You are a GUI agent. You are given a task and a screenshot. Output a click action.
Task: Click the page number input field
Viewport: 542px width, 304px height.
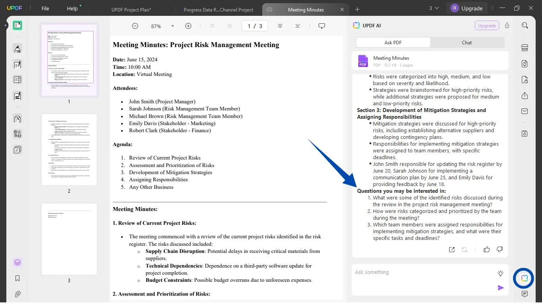coord(255,26)
